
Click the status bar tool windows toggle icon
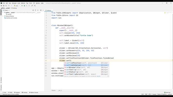1,94
